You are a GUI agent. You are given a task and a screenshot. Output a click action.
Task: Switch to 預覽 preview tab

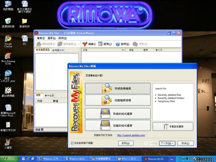point(38,95)
